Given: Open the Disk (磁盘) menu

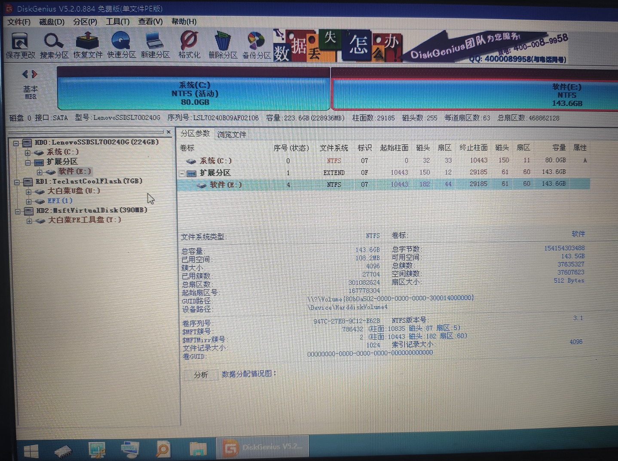Looking at the screenshot, I should coord(52,21).
